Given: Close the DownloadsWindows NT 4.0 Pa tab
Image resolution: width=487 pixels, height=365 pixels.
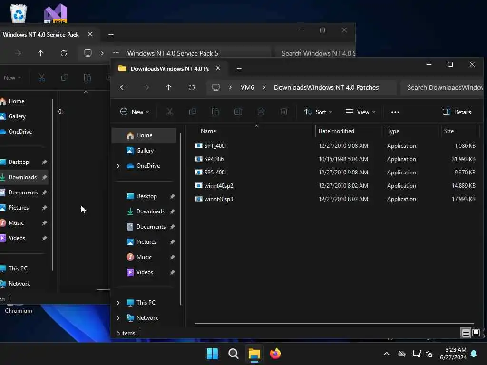Looking at the screenshot, I should point(218,68).
